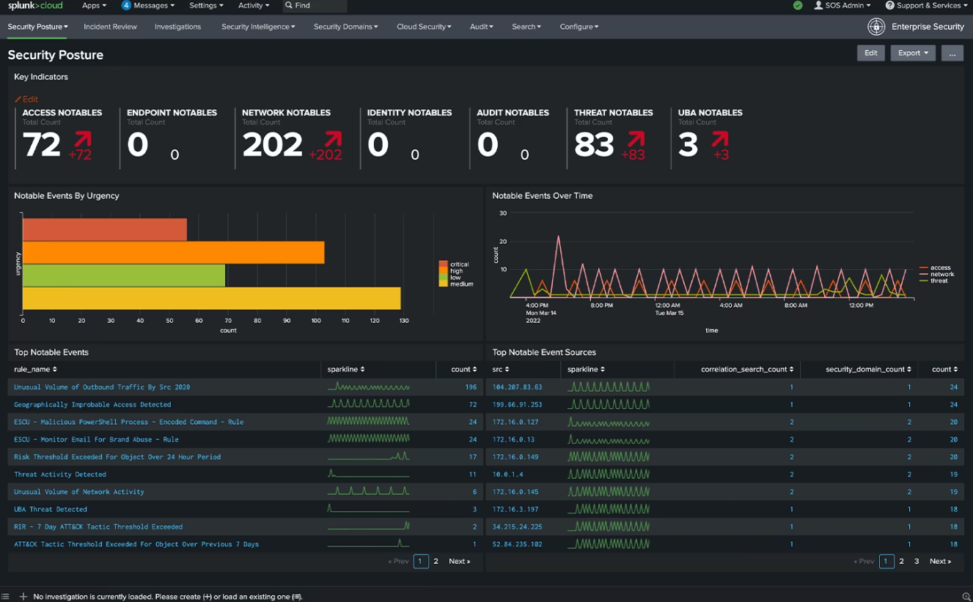This screenshot has width=973, height=602.
Task: Open Support & Services help icon
Action: [x=889, y=5]
